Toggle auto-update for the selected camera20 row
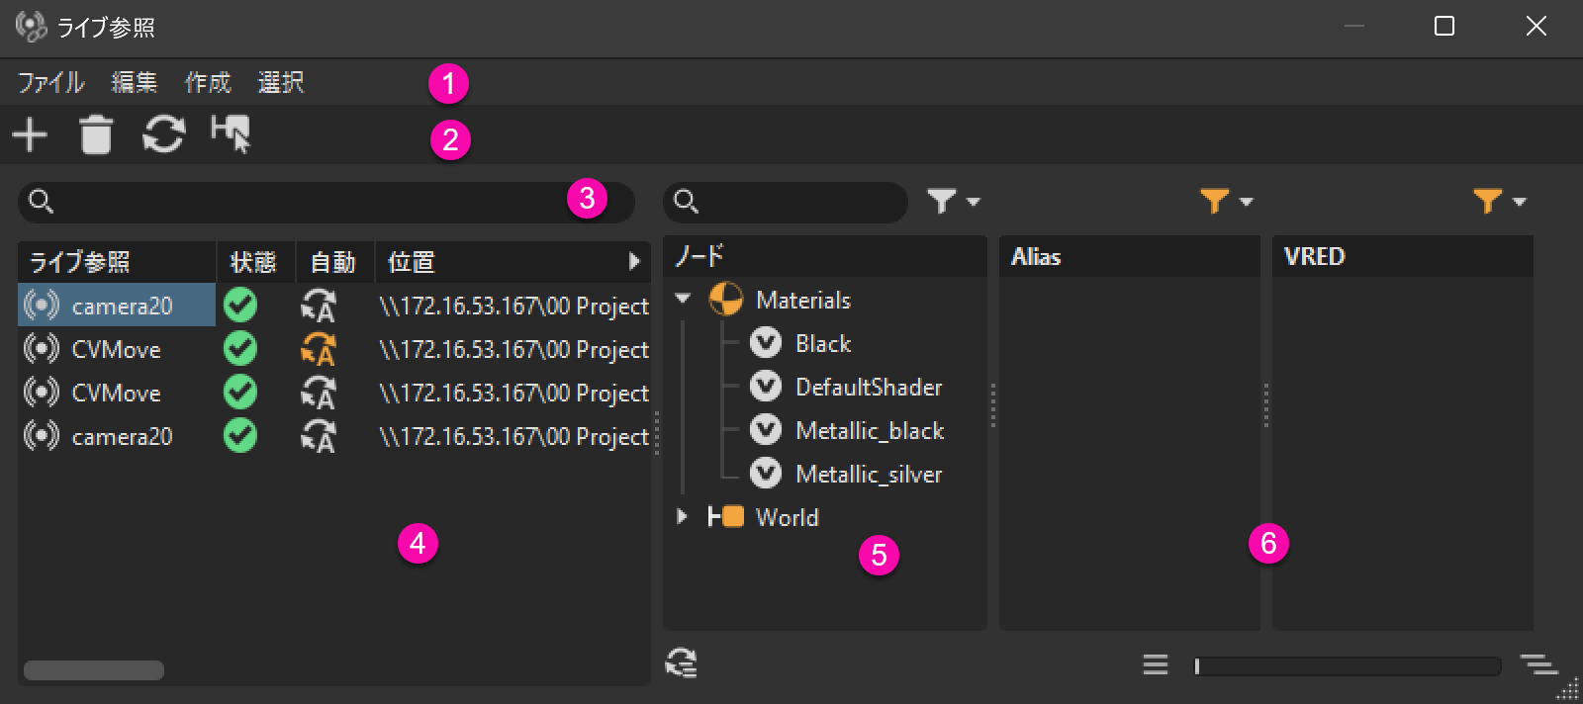This screenshot has width=1583, height=704. [x=319, y=306]
